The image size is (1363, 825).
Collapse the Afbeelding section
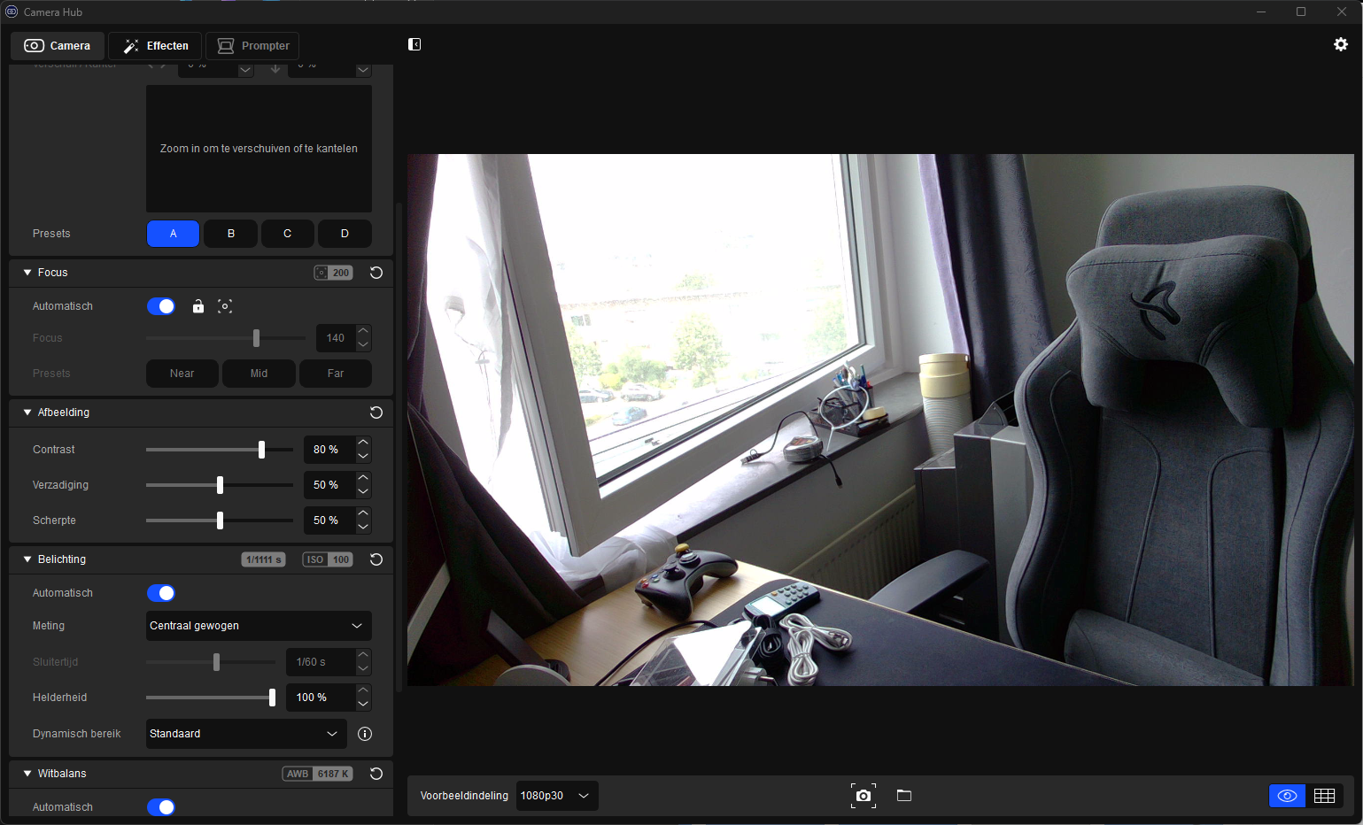coord(27,412)
